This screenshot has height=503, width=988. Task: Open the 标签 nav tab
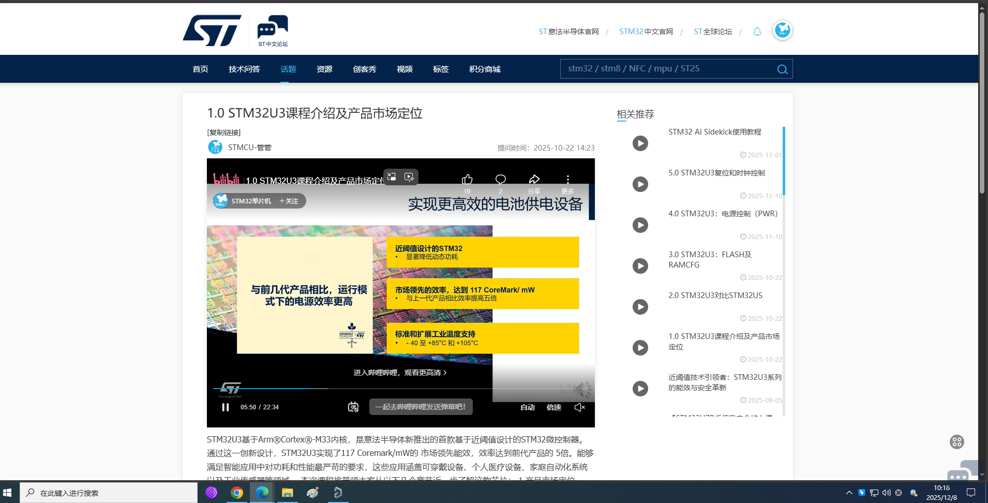pos(441,69)
